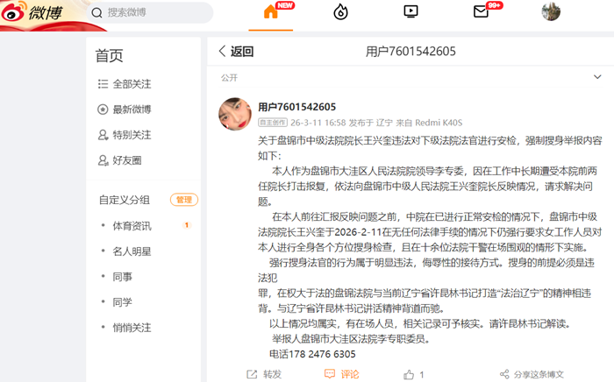614x382 pixels.
Task: Open the home feed icon
Action: point(273,12)
